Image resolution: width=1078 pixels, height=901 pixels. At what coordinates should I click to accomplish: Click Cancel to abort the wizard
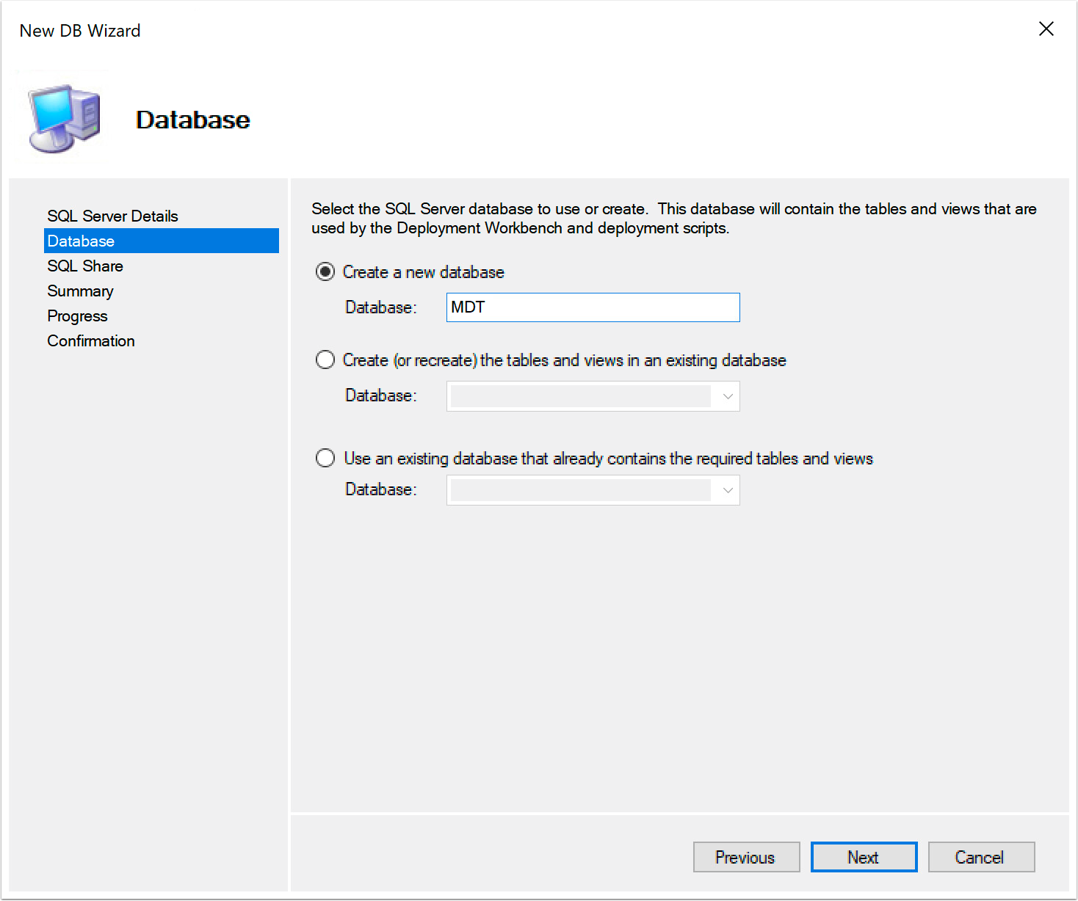coord(981,857)
